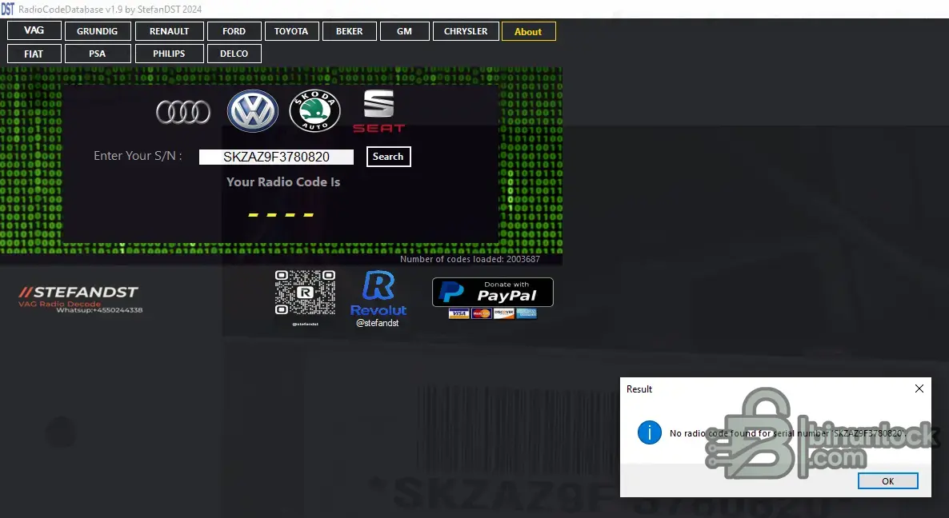Open the Revolut @stefandst logo
This screenshot has height=518, width=949.
378,298
